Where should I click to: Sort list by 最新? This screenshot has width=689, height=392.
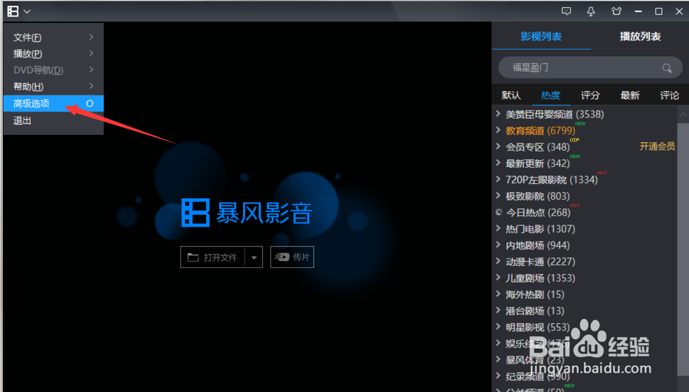[x=629, y=95]
